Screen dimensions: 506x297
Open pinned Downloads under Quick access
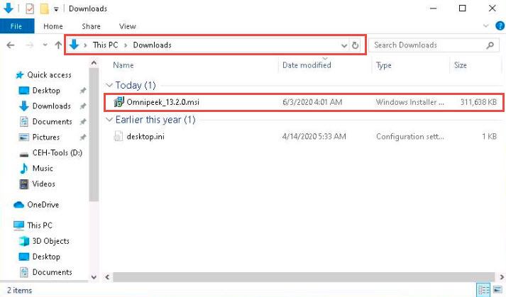coord(51,106)
